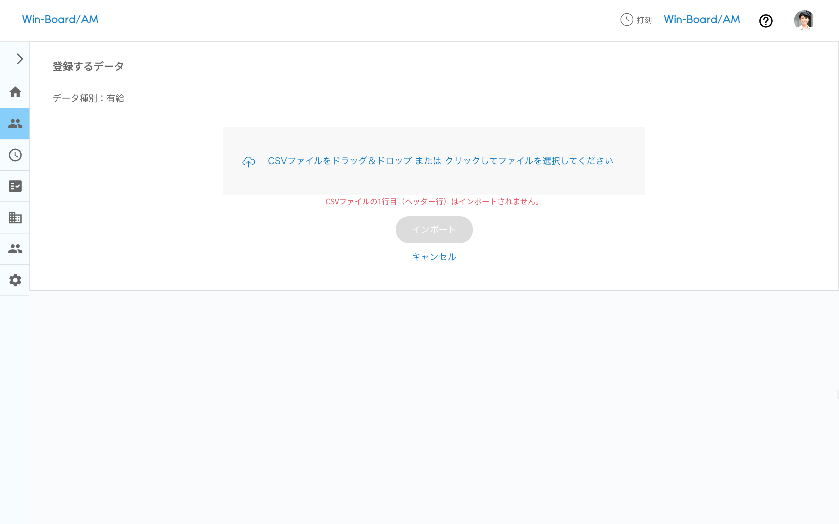This screenshot has width=839, height=524.
Task: Click the Win-Board/AM logo top left
Action: point(60,20)
